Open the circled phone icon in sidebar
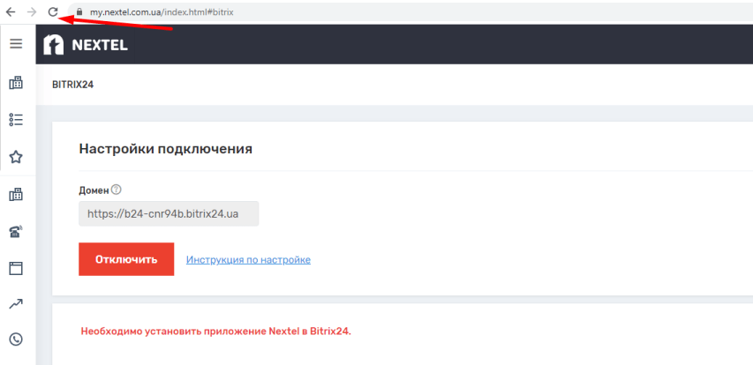753x365 pixels. coord(16,339)
